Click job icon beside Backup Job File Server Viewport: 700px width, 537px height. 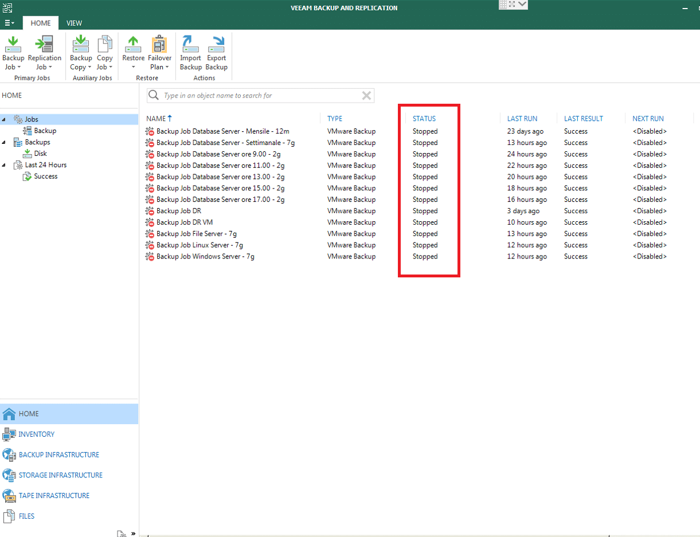pos(150,234)
